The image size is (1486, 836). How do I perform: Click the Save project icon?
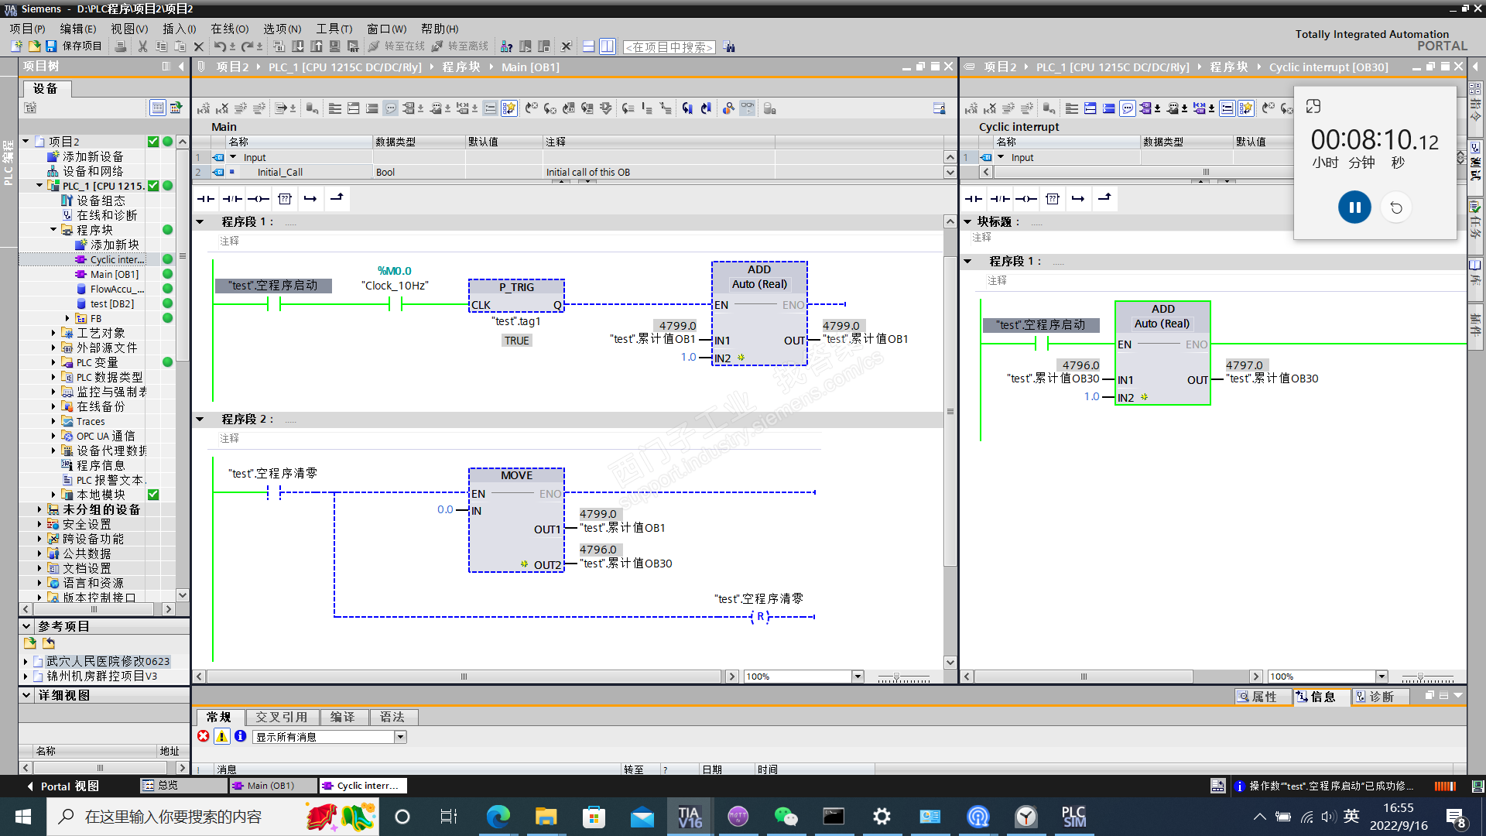pyautogui.click(x=51, y=46)
